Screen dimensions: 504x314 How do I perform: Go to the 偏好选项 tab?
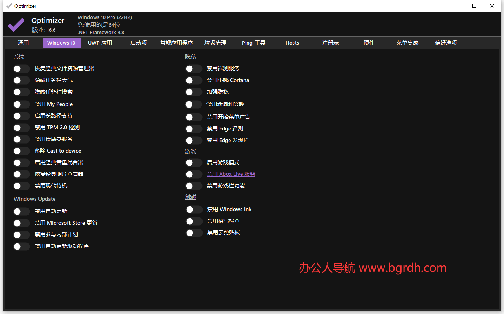tap(446, 43)
